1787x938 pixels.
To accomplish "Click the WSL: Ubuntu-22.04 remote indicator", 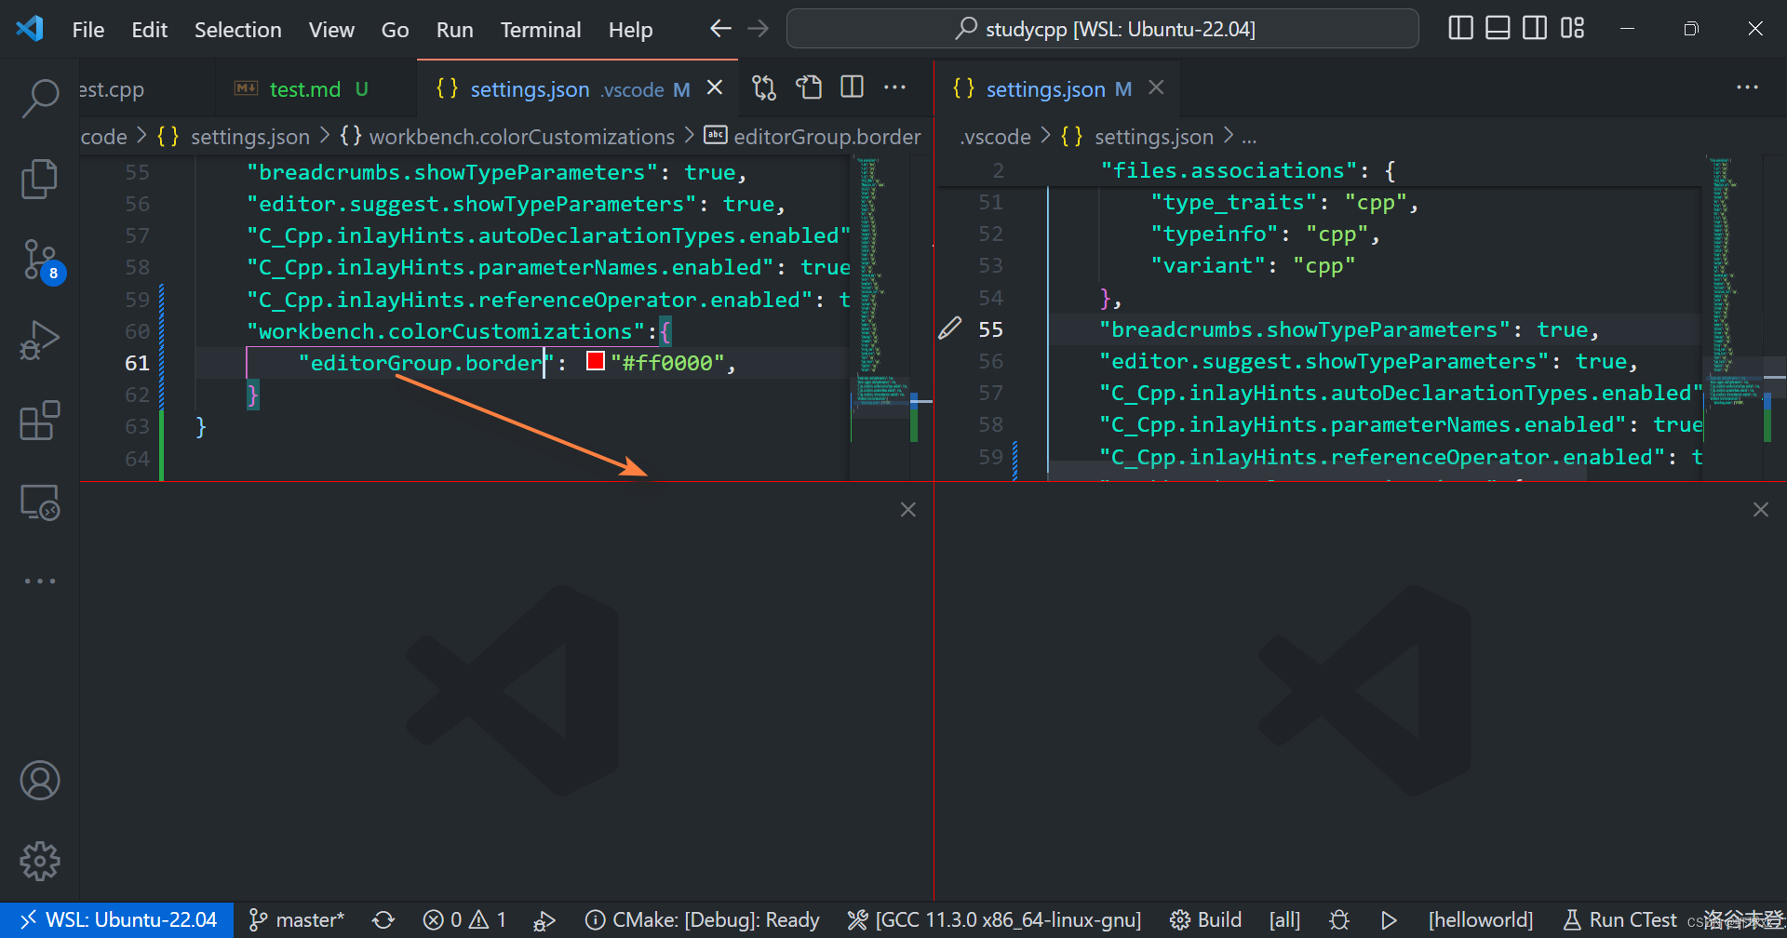I will coord(118,920).
